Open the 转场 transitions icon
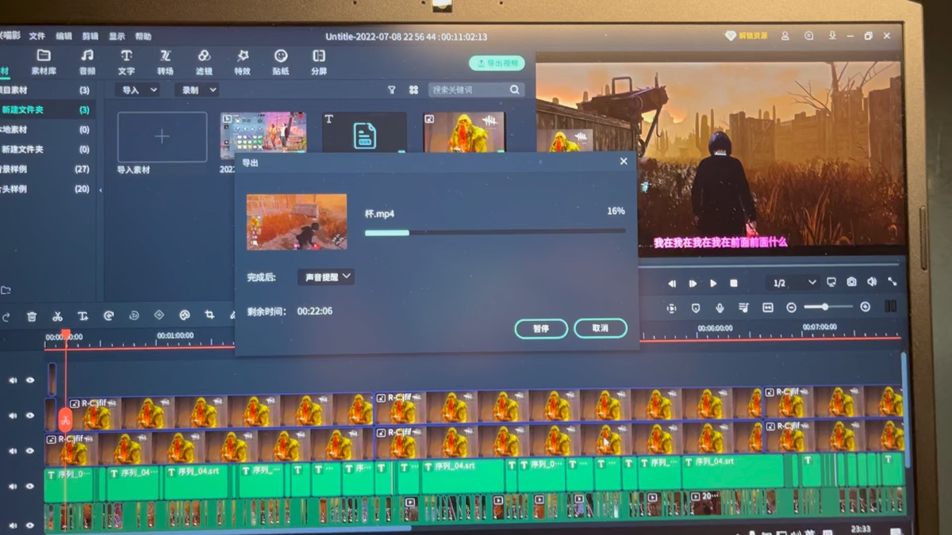 pos(165,55)
